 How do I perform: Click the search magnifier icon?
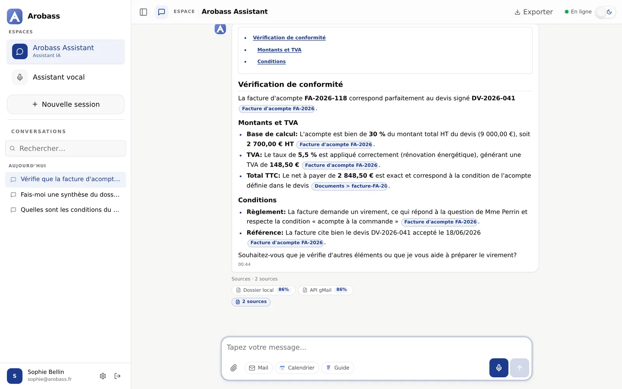point(12,148)
